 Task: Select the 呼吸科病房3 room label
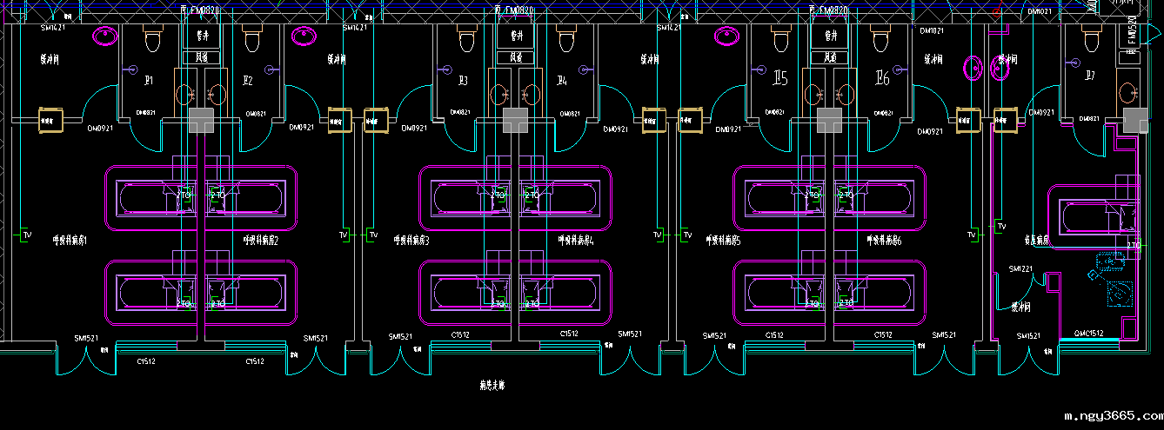(x=411, y=240)
